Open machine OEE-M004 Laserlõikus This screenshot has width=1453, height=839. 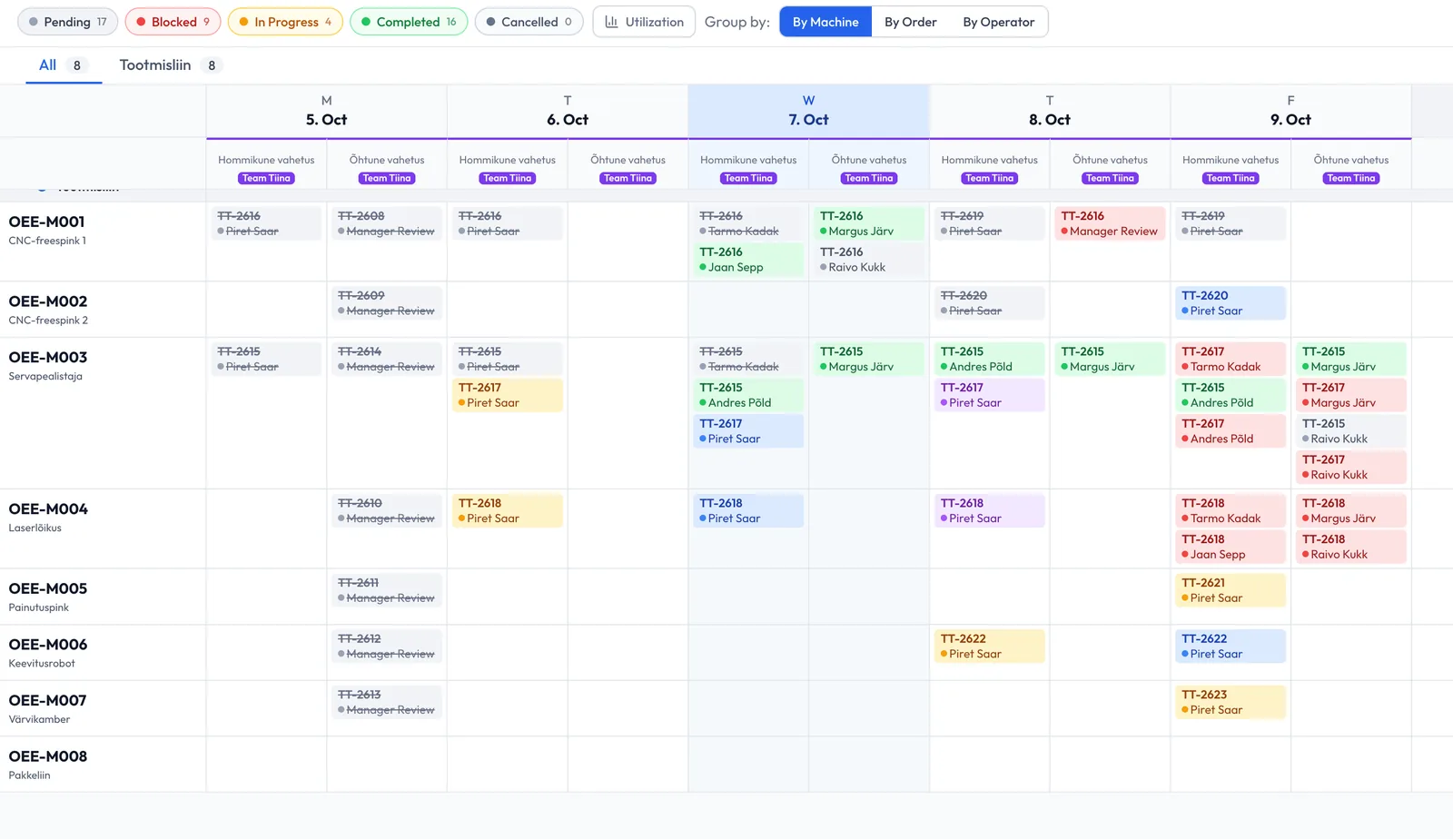pos(103,529)
